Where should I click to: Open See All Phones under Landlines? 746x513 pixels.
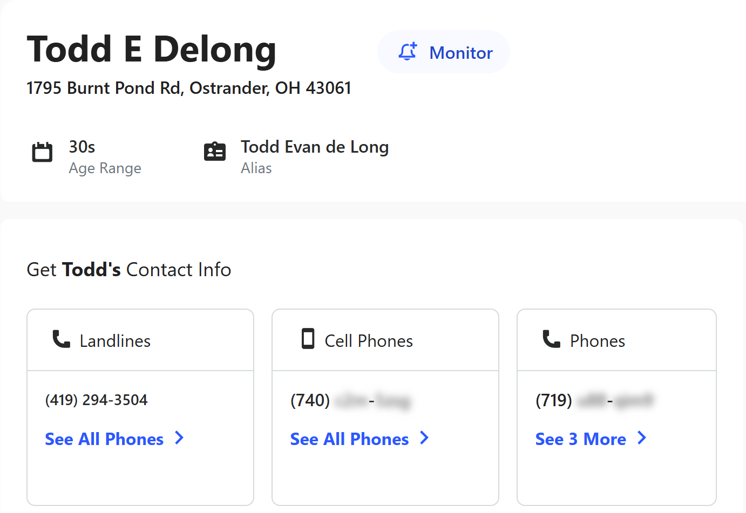(x=104, y=439)
